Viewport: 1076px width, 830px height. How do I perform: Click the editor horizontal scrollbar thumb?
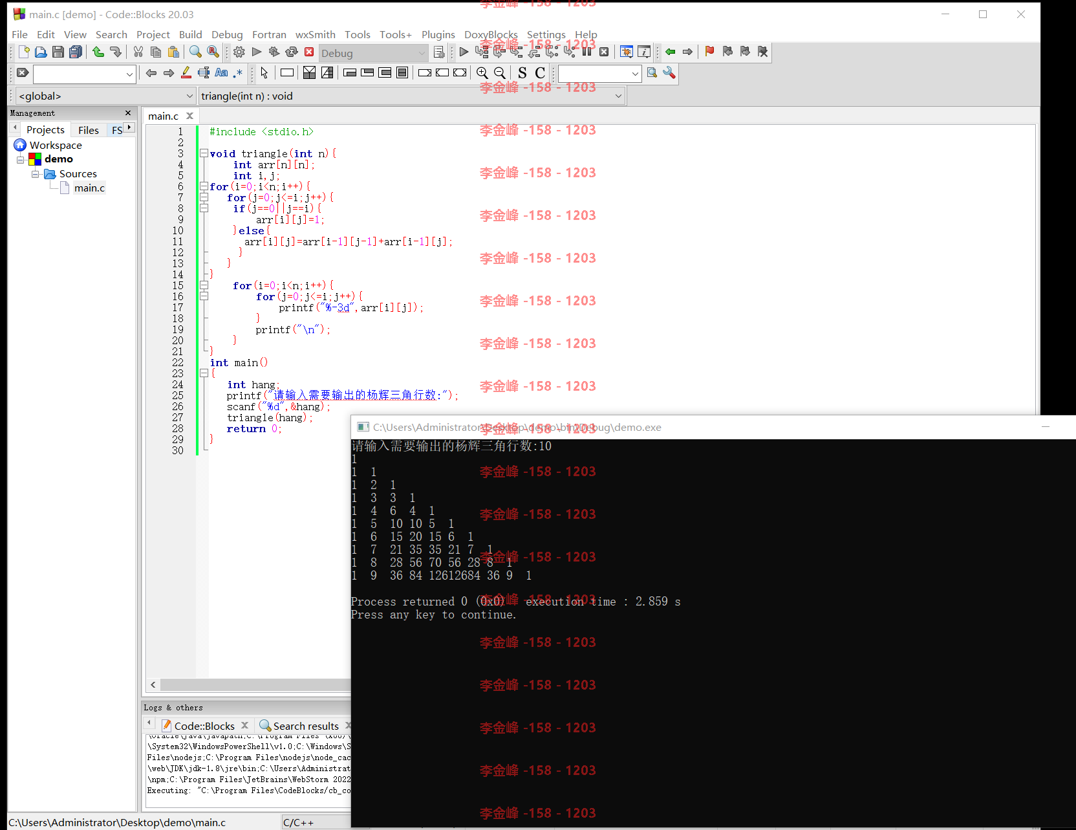click(x=255, y=684)
